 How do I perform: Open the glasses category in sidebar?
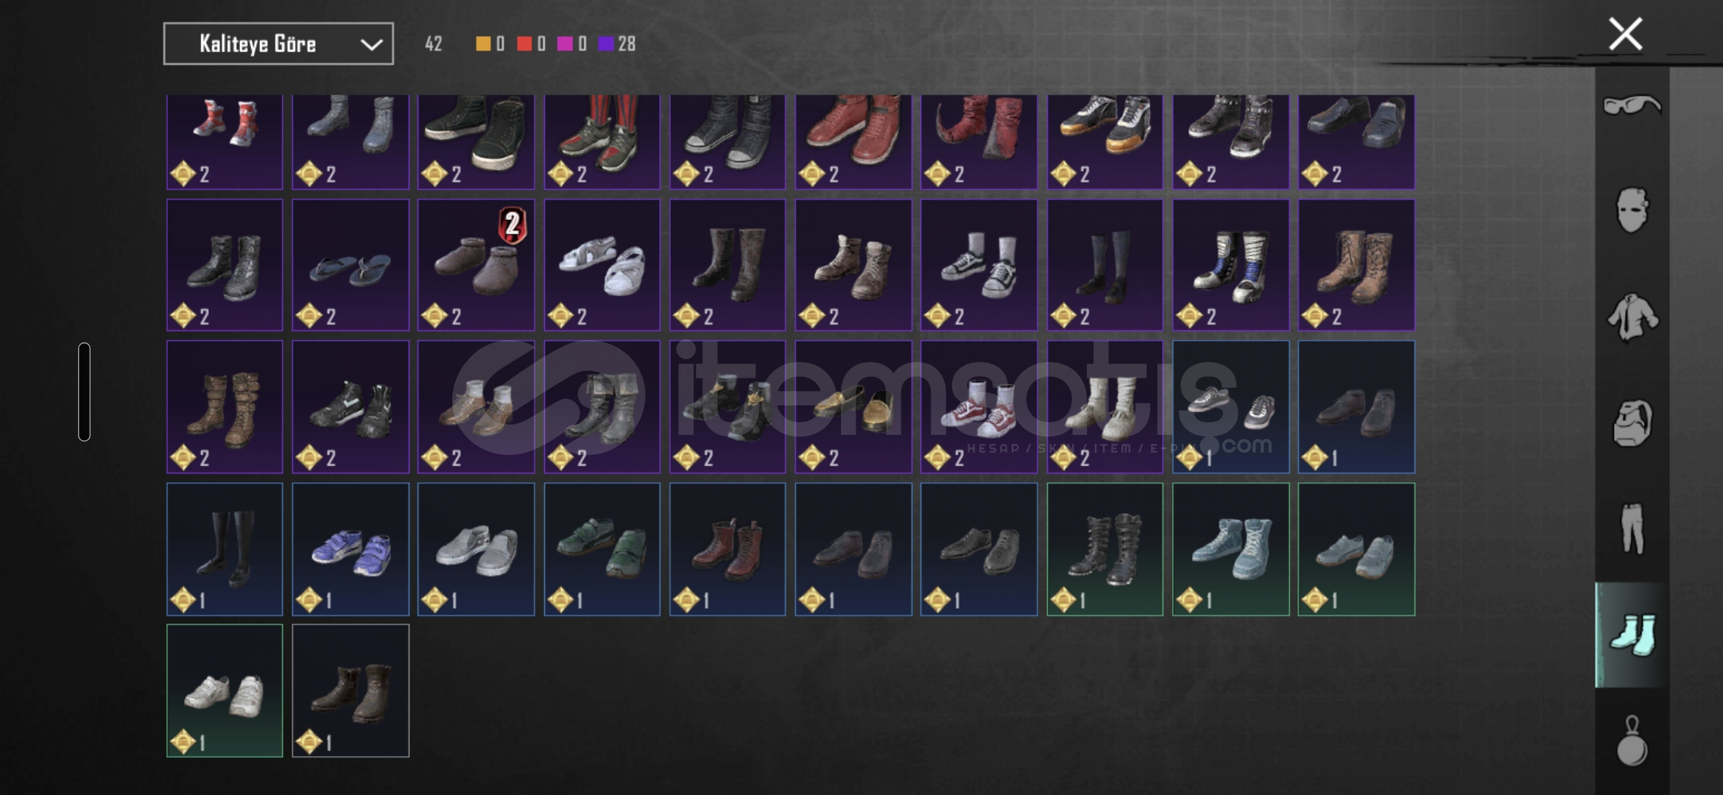[1632, 105]
